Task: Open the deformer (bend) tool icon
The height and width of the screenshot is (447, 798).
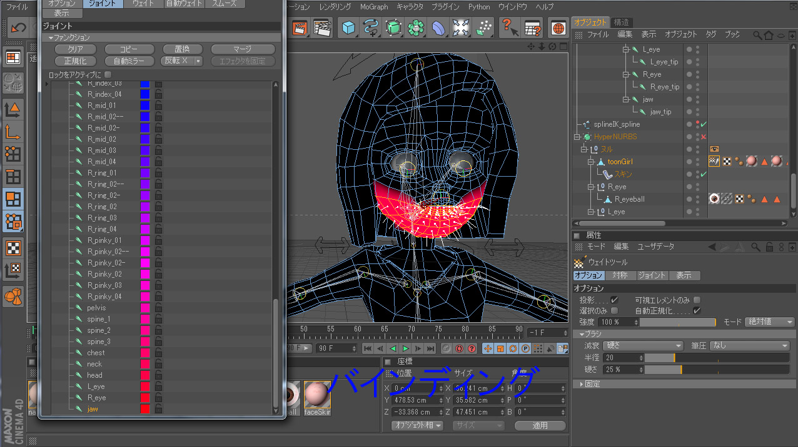Action: pos(438,28)
